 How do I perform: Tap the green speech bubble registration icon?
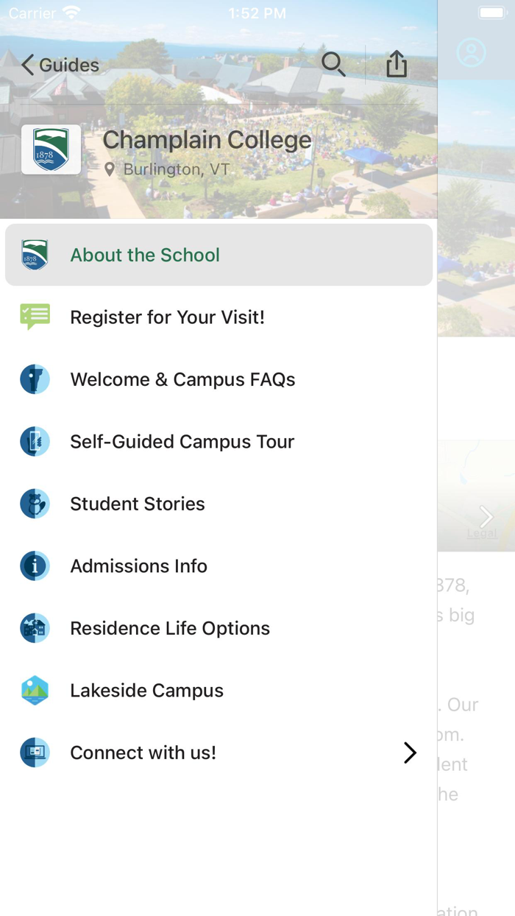pos(35,317)
